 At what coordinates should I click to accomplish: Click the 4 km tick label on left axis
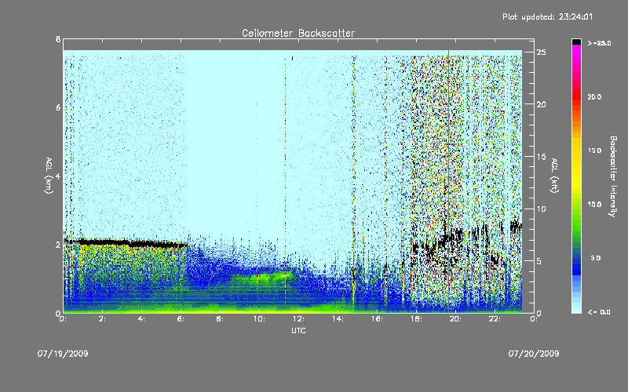(x=58, y=176)
